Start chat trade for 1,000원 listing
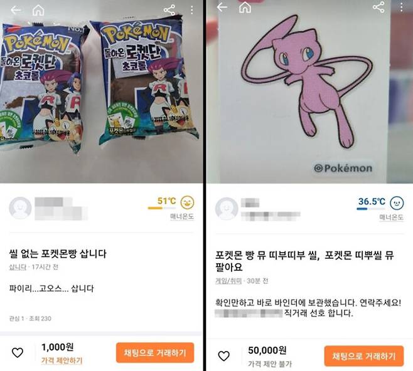This screenshot has width=413, height=371. 155,353
